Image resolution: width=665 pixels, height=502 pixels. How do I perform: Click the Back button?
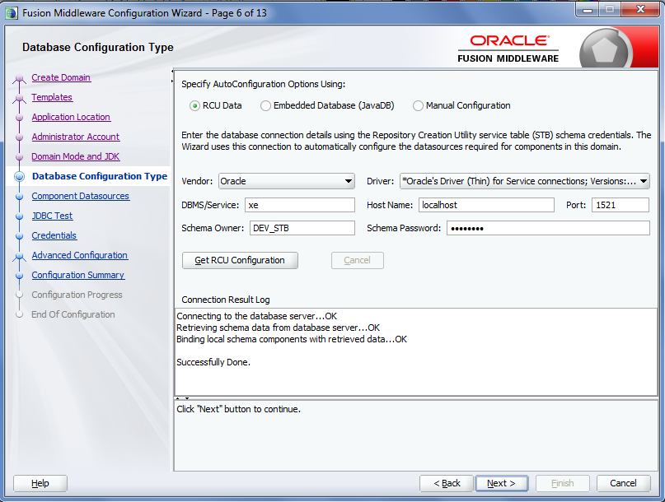pyautogui.click(x=447, y=483)
